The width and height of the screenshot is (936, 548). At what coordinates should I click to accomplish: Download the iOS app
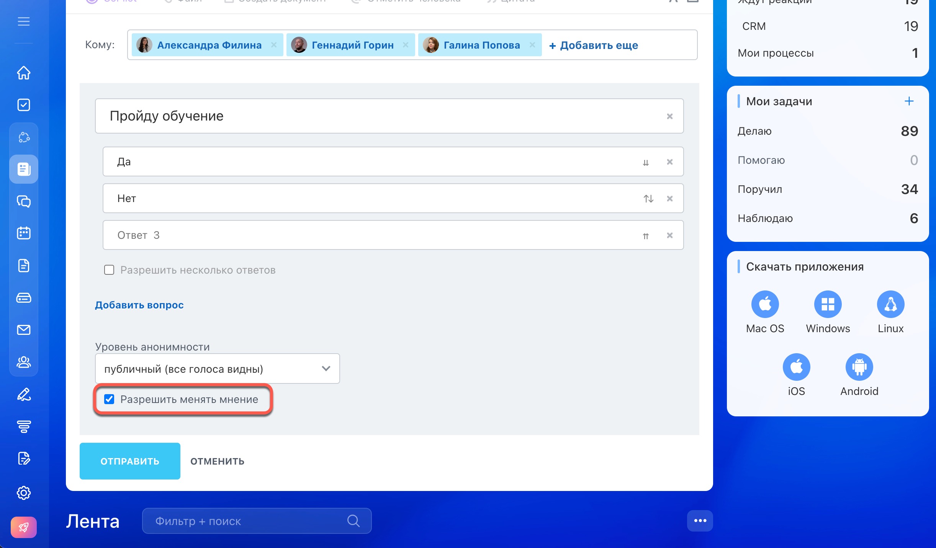797,367
